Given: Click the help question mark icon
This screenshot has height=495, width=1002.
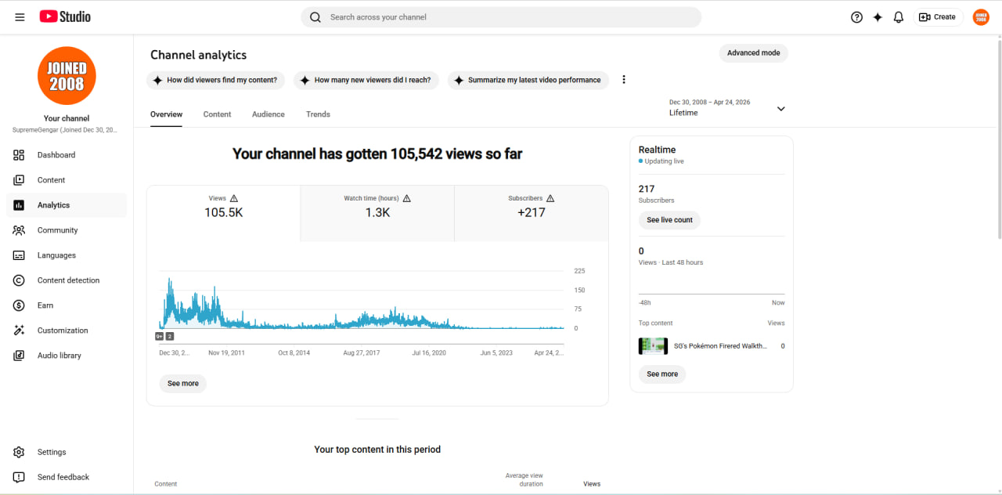Looking at the screenshot, I should click(x=856, y=17).
